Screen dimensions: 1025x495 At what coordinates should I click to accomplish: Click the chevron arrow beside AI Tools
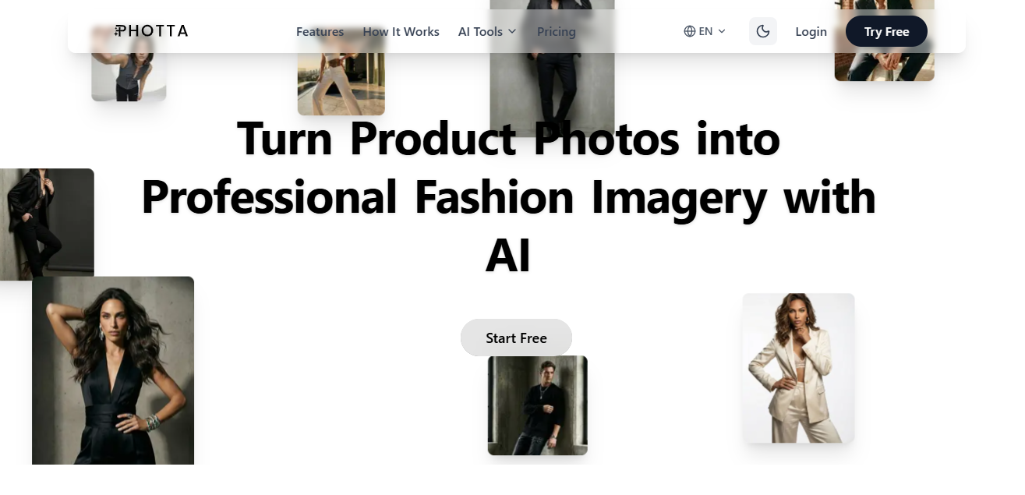coord(512,31)
